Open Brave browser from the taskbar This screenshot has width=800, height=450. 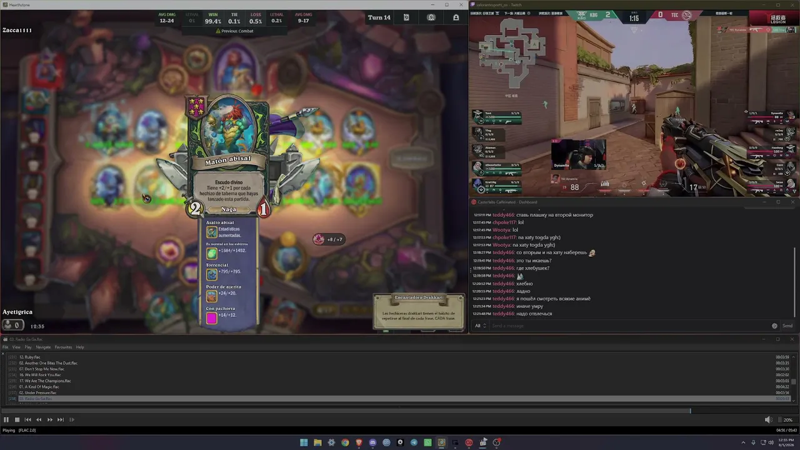coord(359,442)
